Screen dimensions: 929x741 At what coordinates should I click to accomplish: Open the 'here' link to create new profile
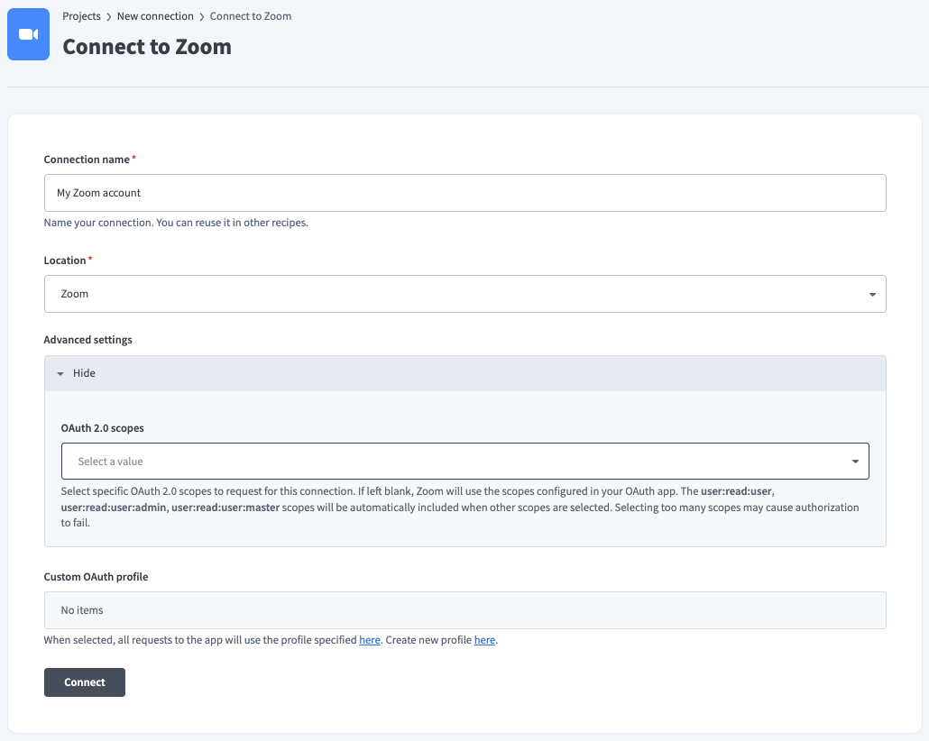(x=484, y=640)
